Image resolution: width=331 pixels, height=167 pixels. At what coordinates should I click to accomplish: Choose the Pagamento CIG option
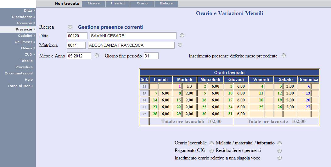(x=211, y=151)
